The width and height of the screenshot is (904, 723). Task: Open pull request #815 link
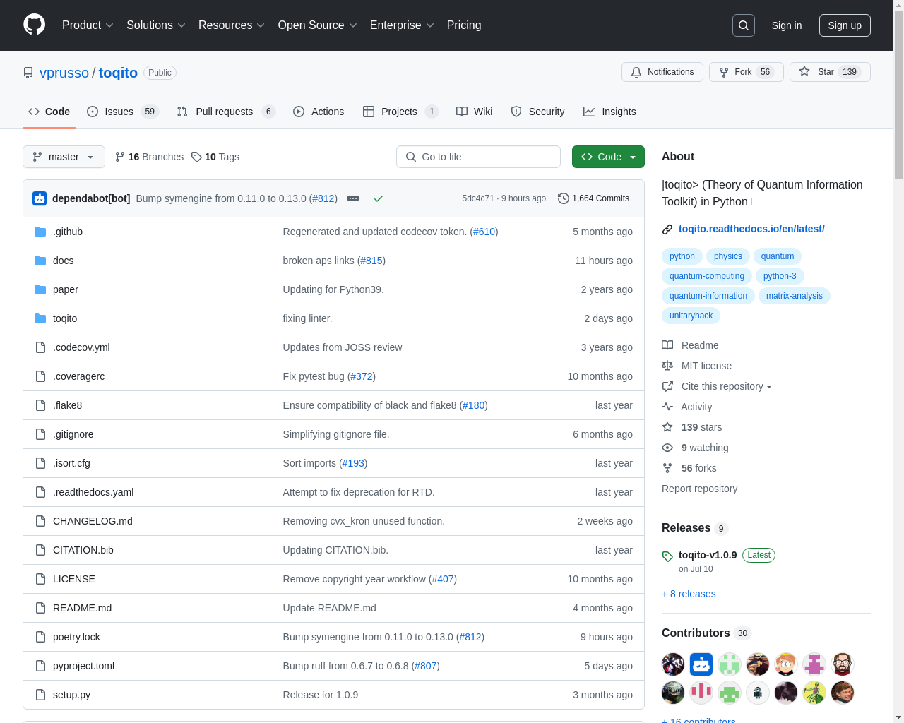pos(371,261)
